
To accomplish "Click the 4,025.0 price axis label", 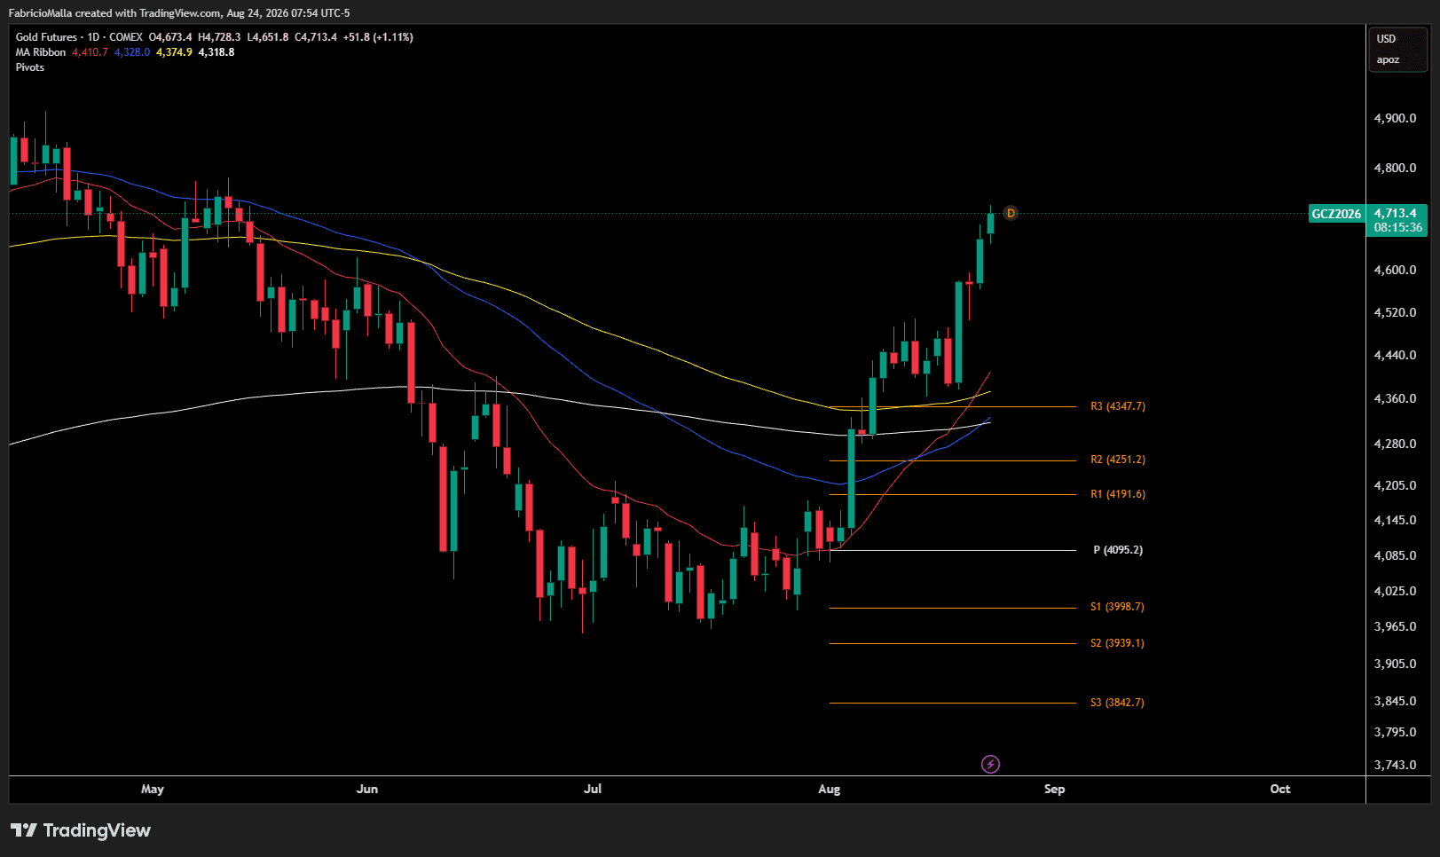I will click(x=1396, y=591).
